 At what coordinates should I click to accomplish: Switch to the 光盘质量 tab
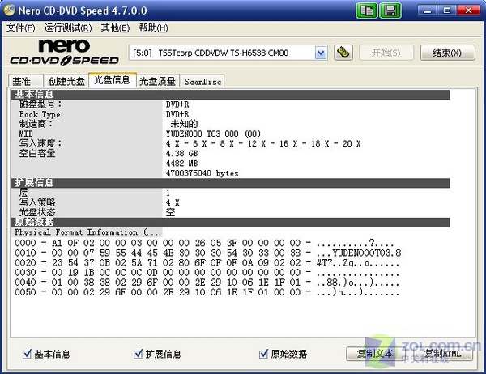point(157,81)
